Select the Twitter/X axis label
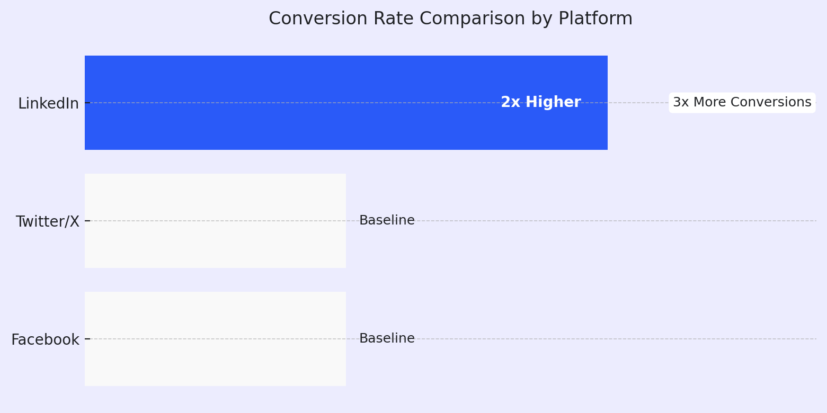Viewport: 827px width, 413px height. pyautogui.click(x=47, y=221)
